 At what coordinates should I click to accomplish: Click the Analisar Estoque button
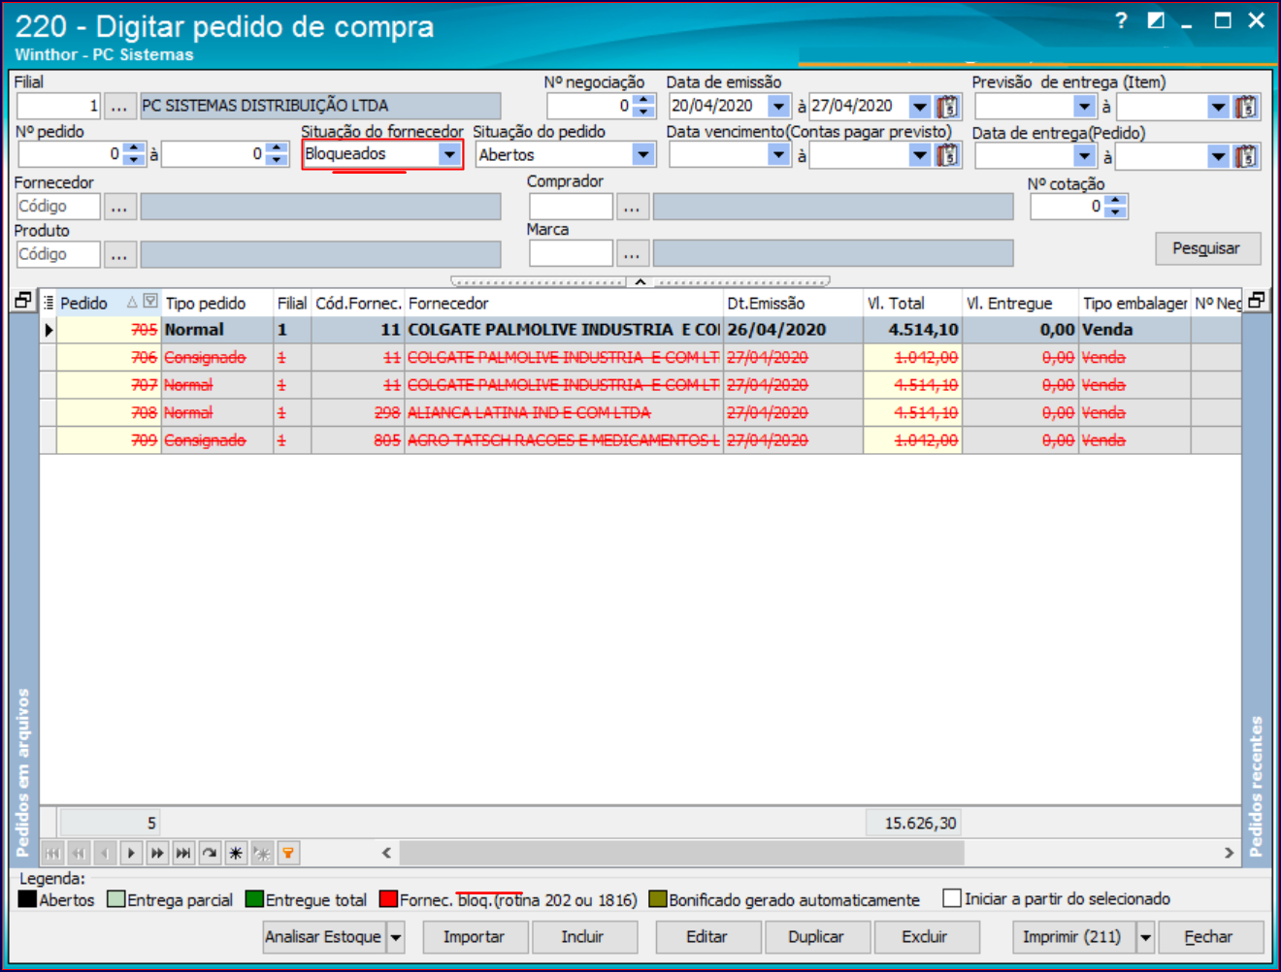click(x=324, y=937)
